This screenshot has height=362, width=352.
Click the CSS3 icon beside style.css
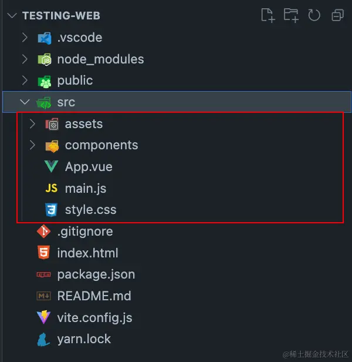pos(52,210)
